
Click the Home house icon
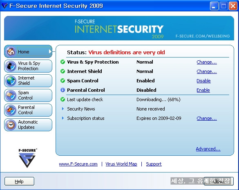click(11, 51)
